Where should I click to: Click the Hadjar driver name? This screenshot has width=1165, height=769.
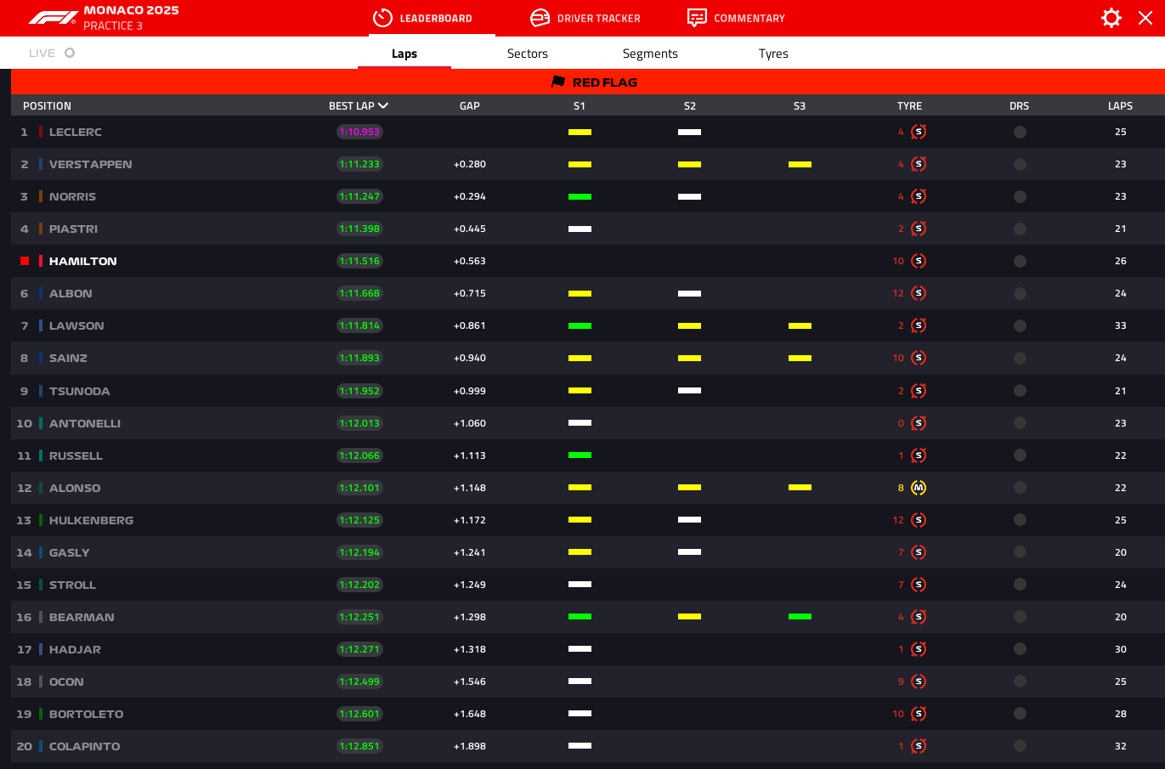coord(75,649)
